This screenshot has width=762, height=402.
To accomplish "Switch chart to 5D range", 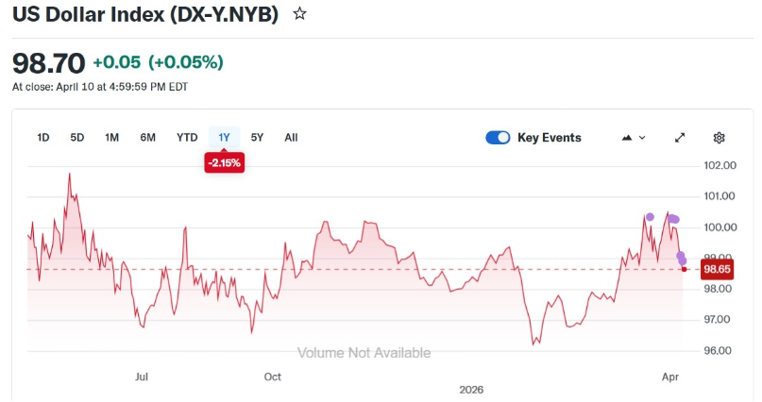I will [77, 138].
